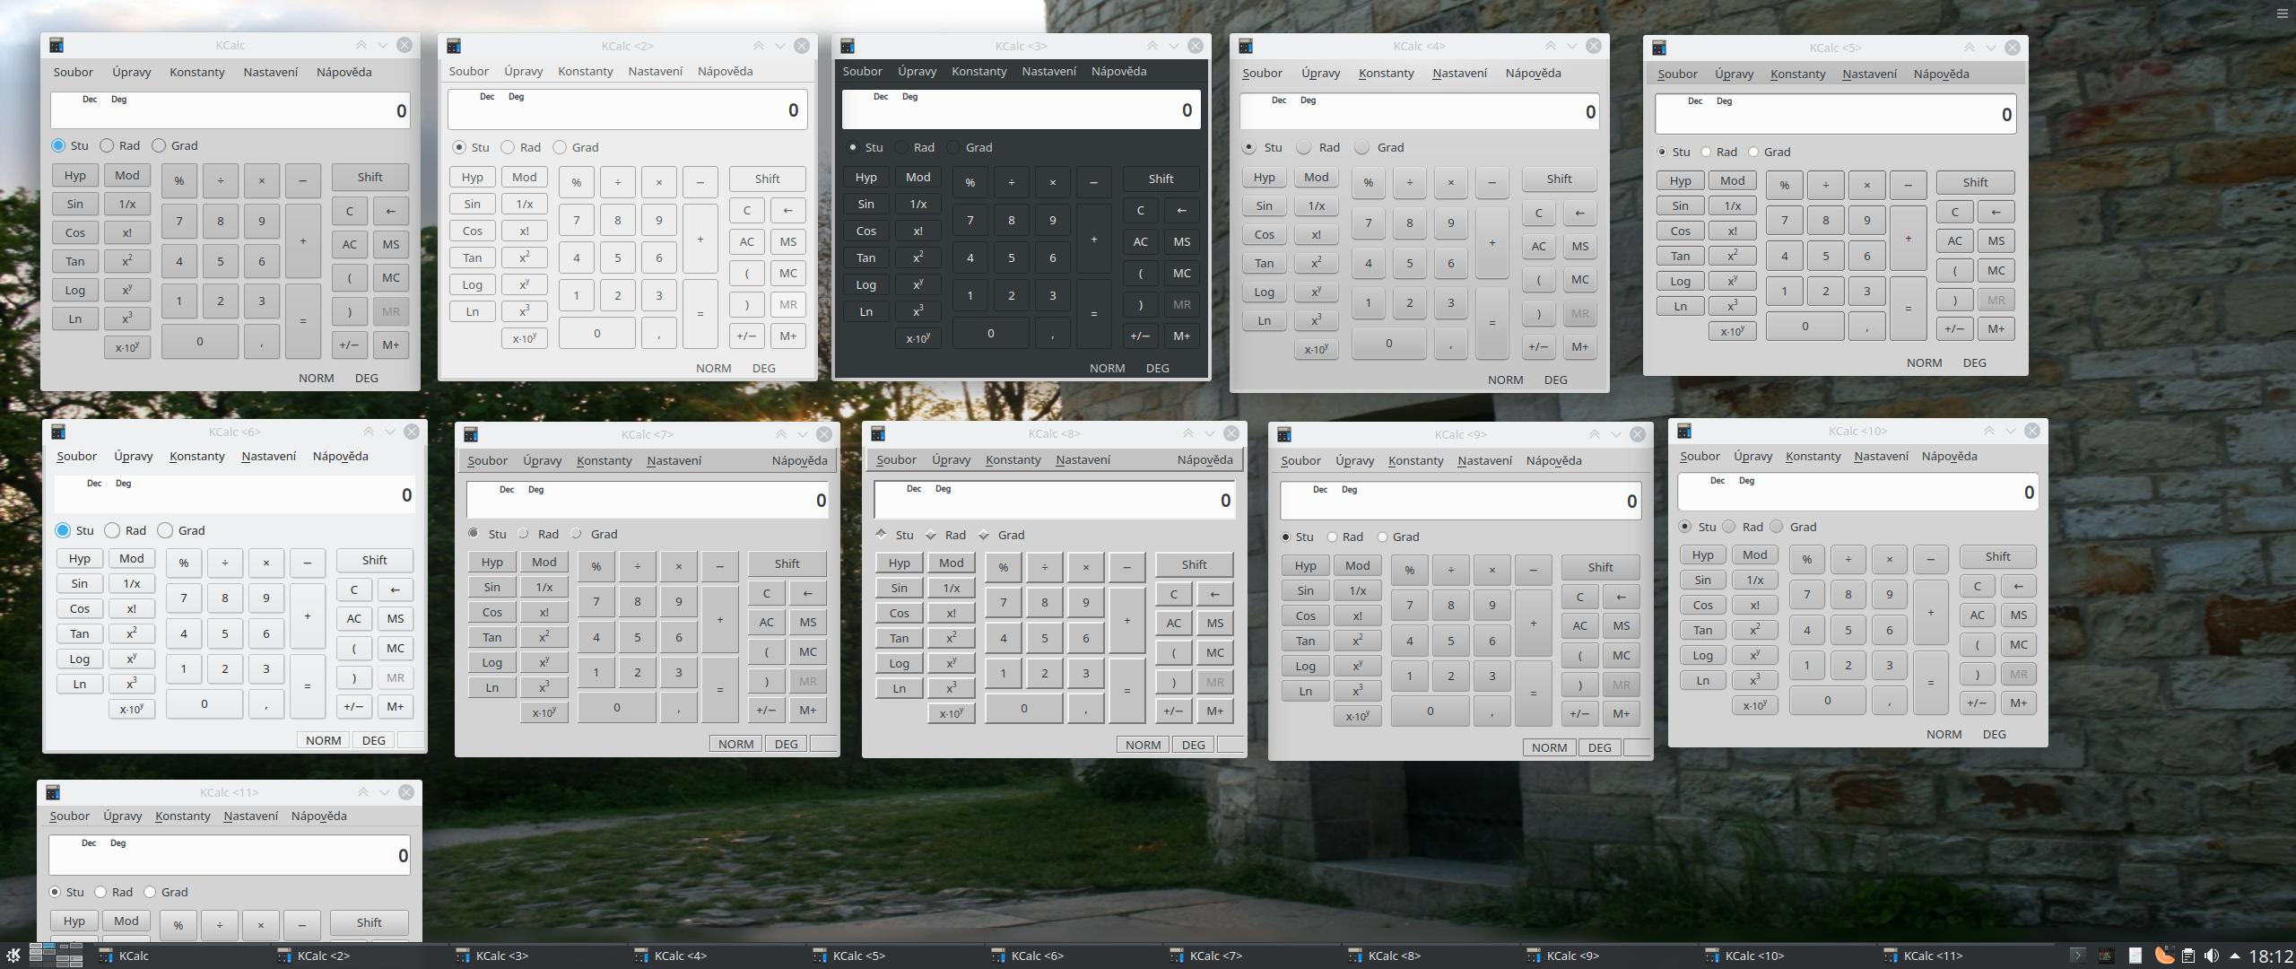
Task: Click the x·10^y button in KCalc <9>
Action: tap(1358, 716)
